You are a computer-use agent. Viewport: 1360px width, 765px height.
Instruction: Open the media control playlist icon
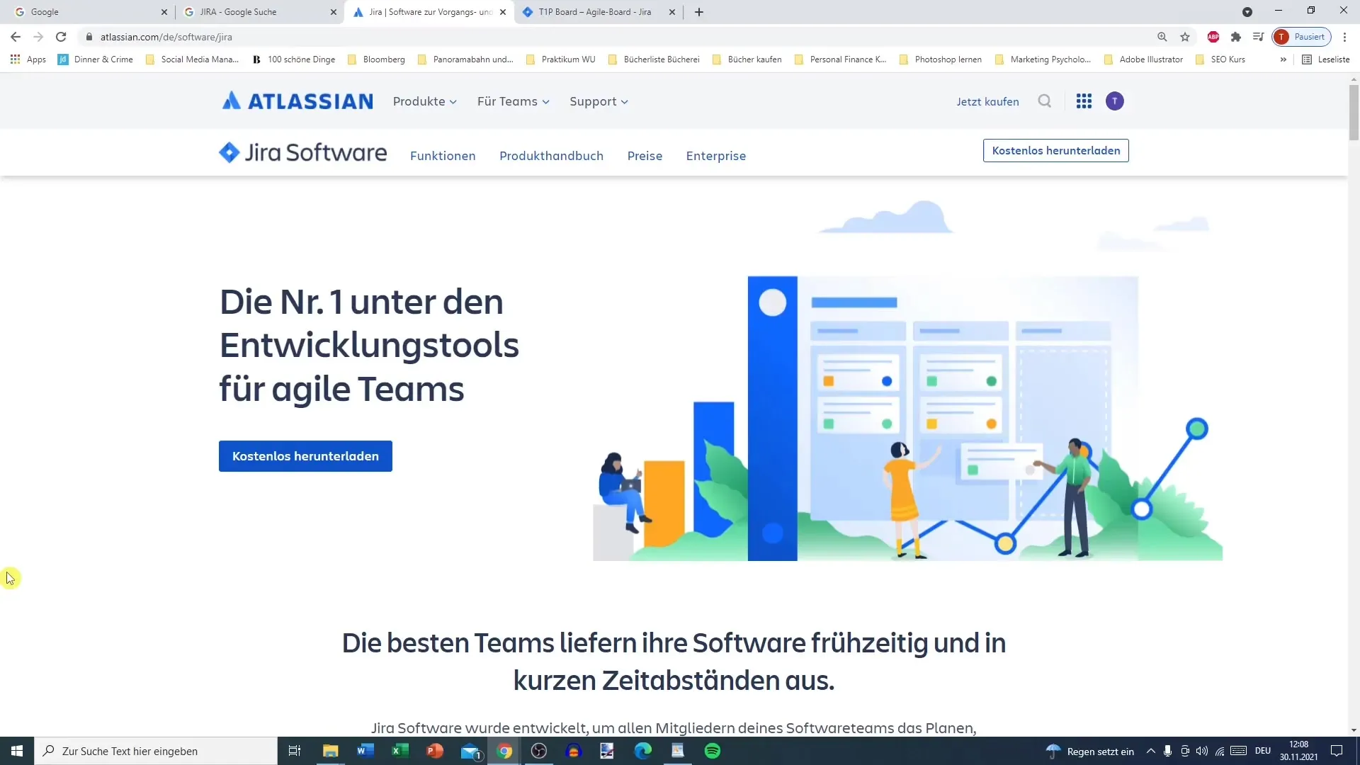1259,37
